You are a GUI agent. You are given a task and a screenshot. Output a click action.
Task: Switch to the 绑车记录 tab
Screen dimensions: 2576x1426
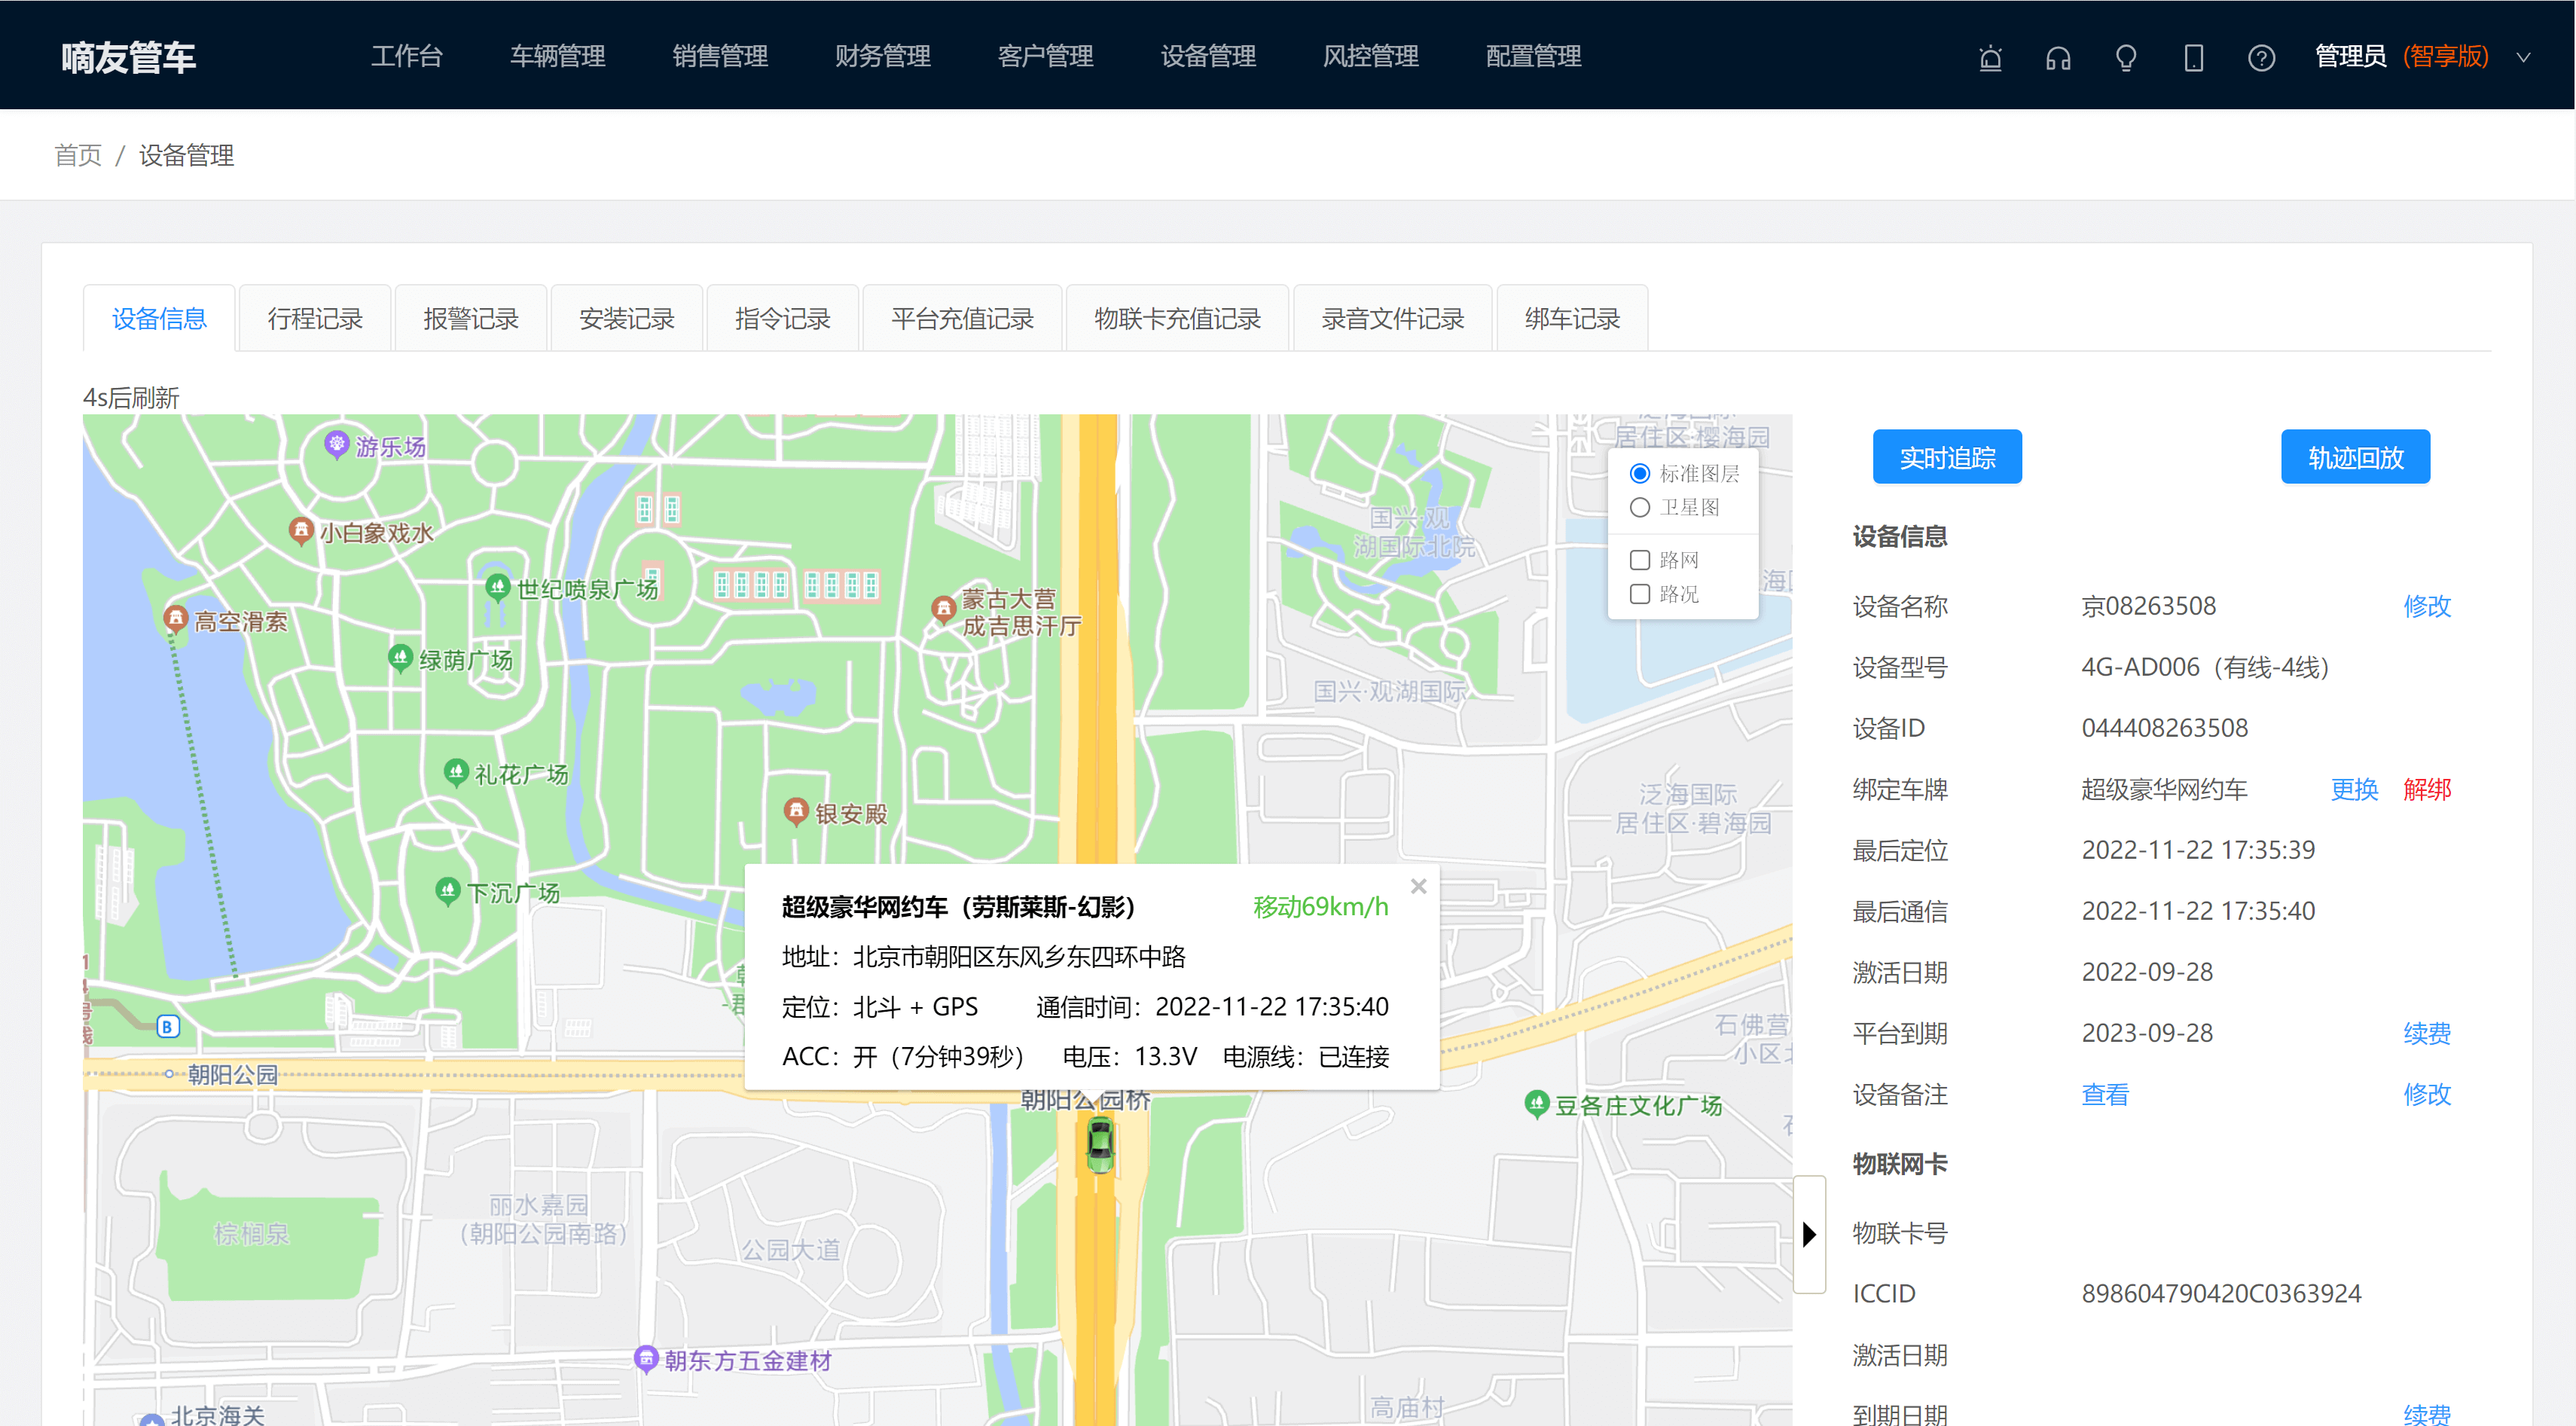(1572, 319)
